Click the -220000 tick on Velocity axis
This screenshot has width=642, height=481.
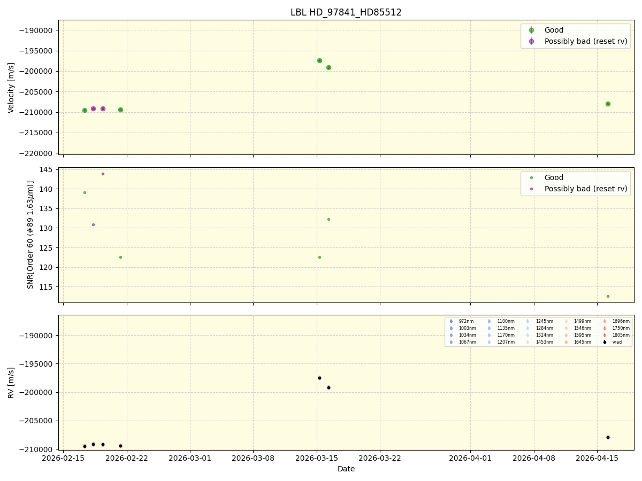pos(36,153)
